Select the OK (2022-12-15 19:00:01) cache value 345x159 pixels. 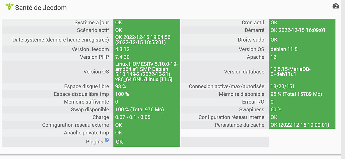pos(300,125)
